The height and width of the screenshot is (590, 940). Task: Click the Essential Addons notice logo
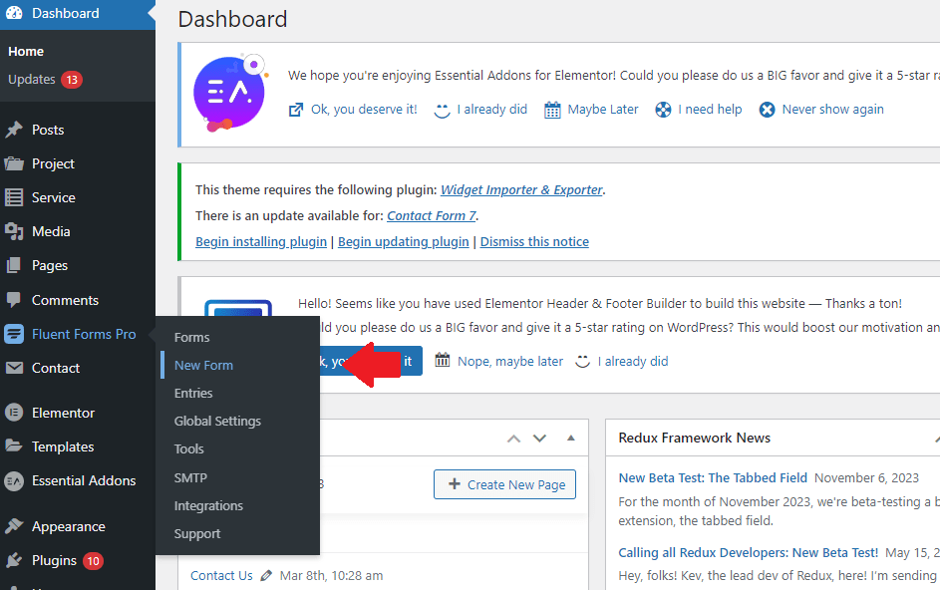(x=230, y=94)
